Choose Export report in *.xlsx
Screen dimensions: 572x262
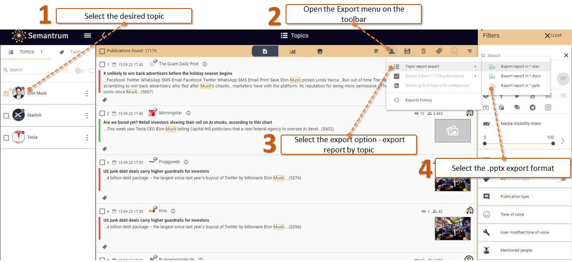pos(516,67)
